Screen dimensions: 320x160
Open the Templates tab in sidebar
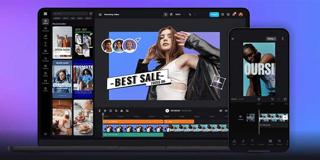click(x=45, y=29)
